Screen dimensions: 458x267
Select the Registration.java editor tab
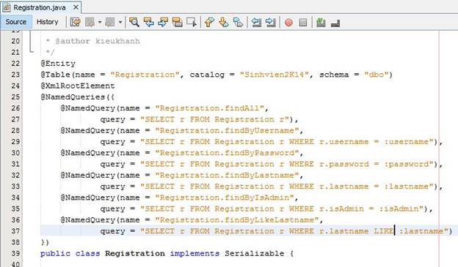[x=40, y=7]
